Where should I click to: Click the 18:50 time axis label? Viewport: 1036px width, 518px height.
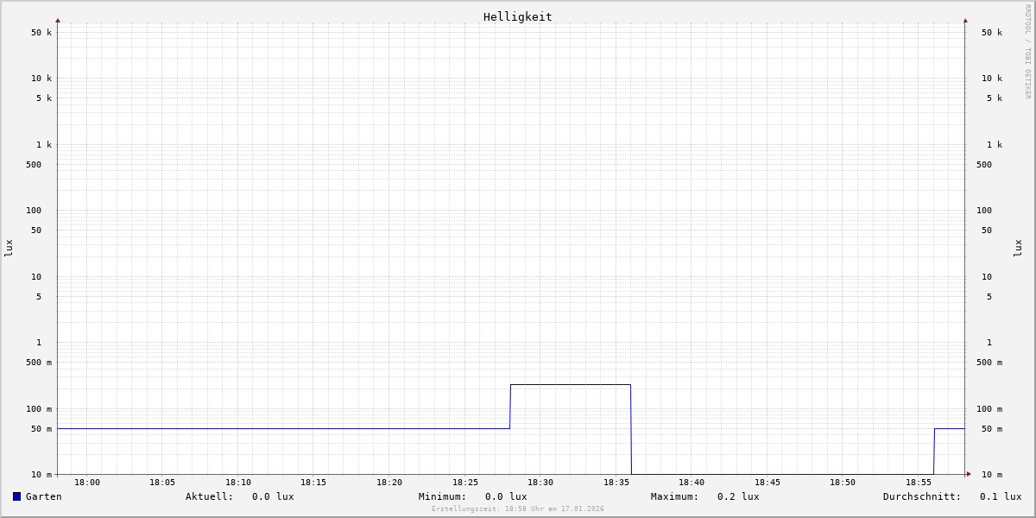point(843,483)
